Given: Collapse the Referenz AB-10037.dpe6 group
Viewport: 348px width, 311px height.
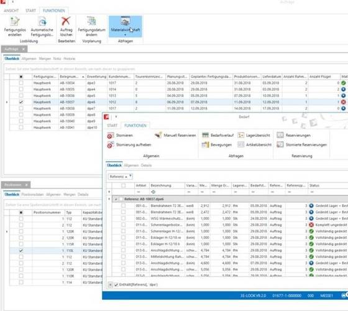Looking at the screenshot, I should pos(116,199).
